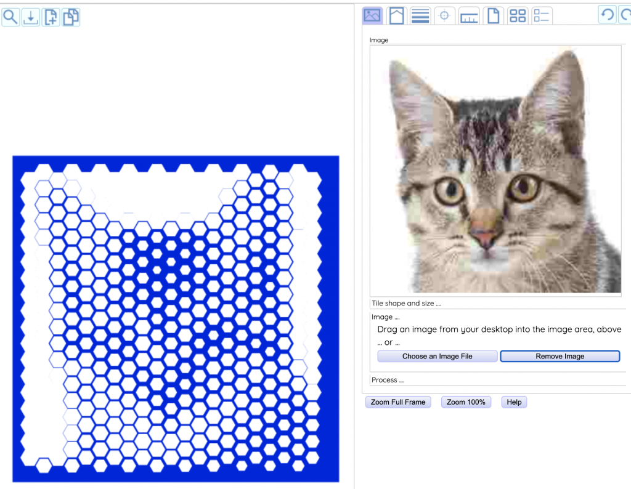Click the download/export arrow icon
This screenshot has height=489, width=631.
(x=31, y=17)
